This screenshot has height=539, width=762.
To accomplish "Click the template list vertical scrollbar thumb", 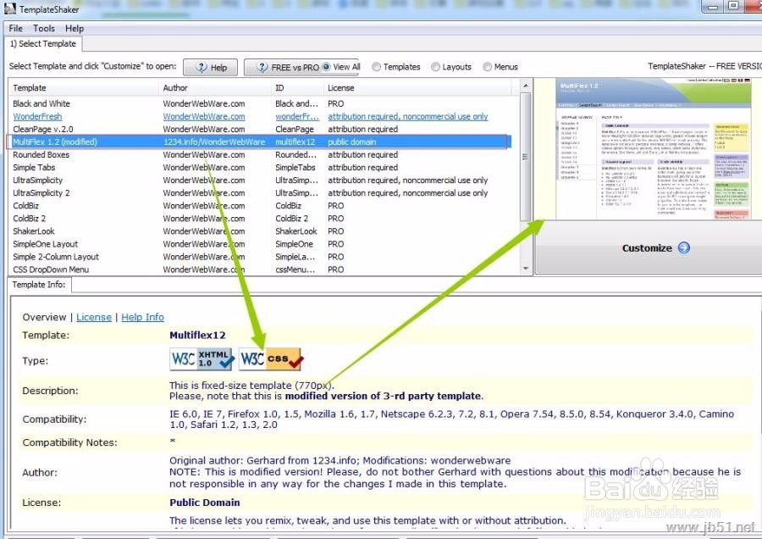I will coord(525,156).
